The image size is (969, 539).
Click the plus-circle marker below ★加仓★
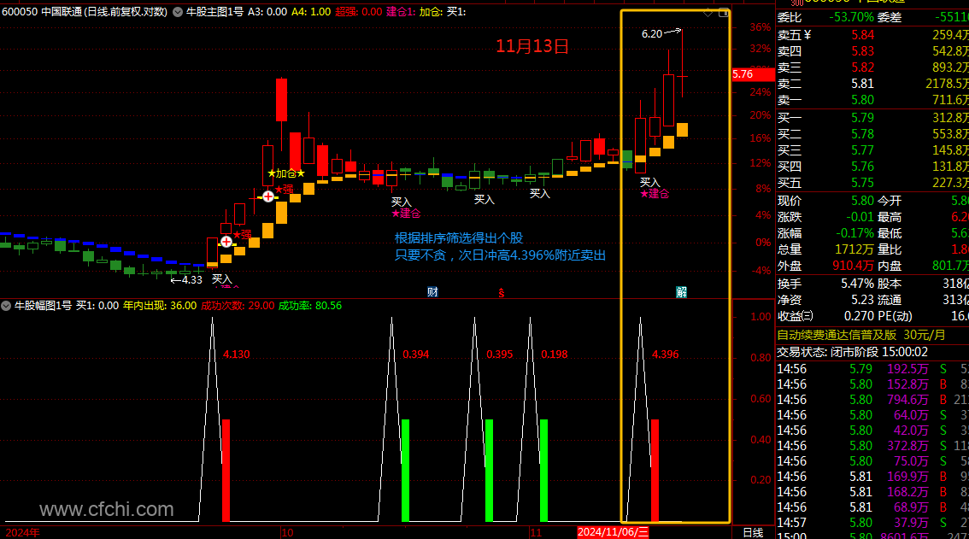(x=268, y=196)
